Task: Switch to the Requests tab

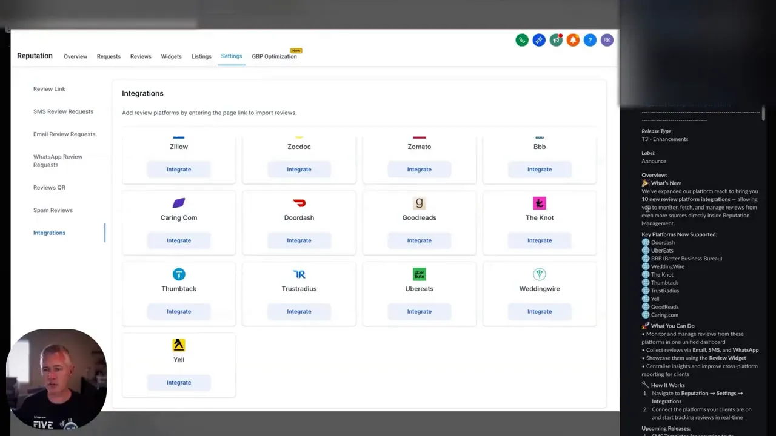Action: (x=109, y=56)
